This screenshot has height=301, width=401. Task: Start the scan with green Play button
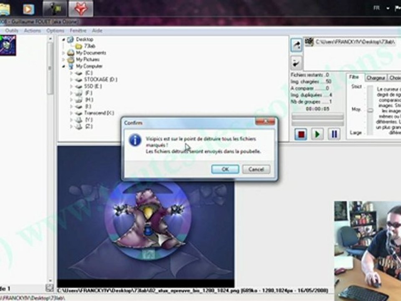pyautogui.click(x=317, y=134)
